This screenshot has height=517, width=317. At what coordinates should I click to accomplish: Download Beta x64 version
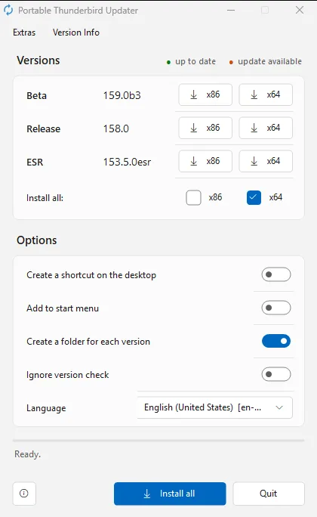point(266,94)
